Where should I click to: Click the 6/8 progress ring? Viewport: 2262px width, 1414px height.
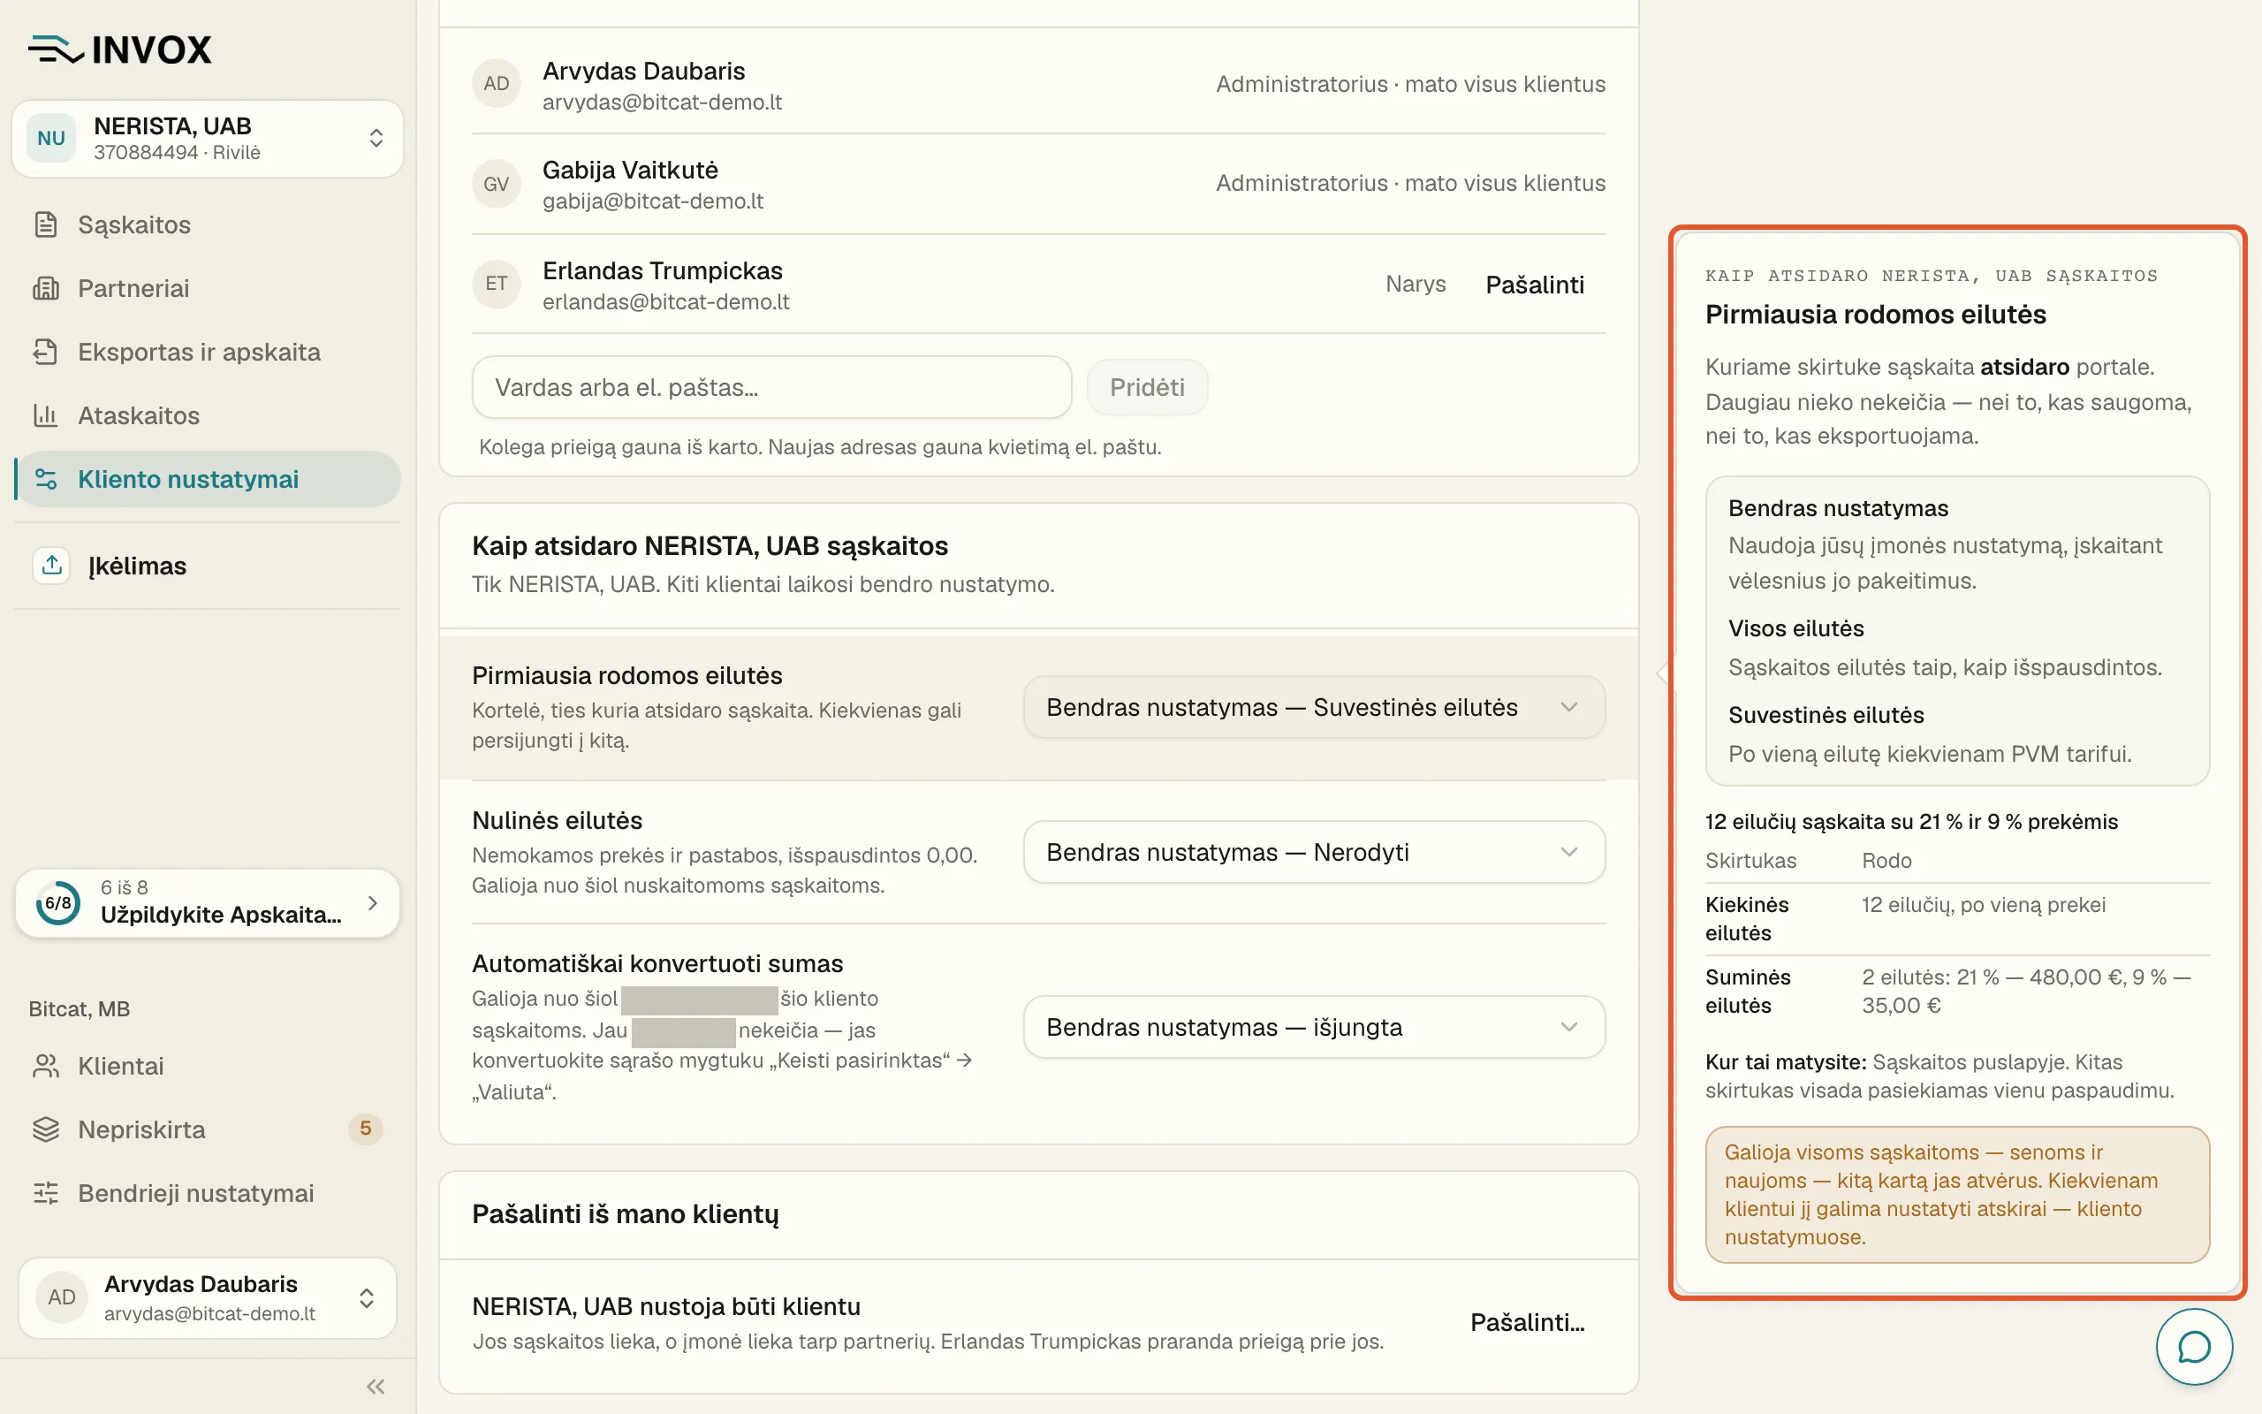58,903
